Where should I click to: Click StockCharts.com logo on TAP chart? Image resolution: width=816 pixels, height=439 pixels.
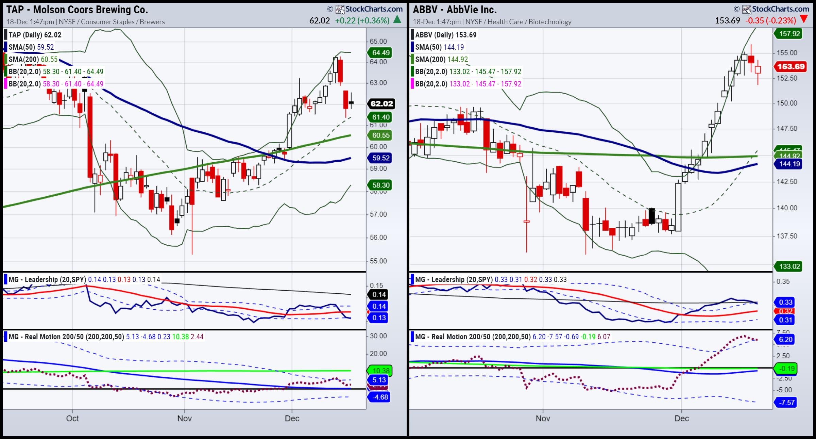369,9
